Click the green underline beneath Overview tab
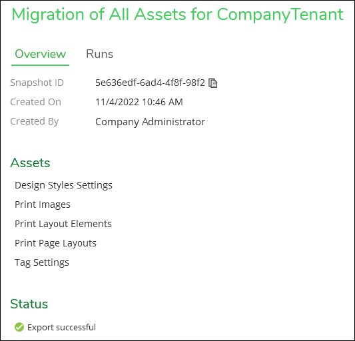This screenshot has height=341, width=355. (41, 65)
